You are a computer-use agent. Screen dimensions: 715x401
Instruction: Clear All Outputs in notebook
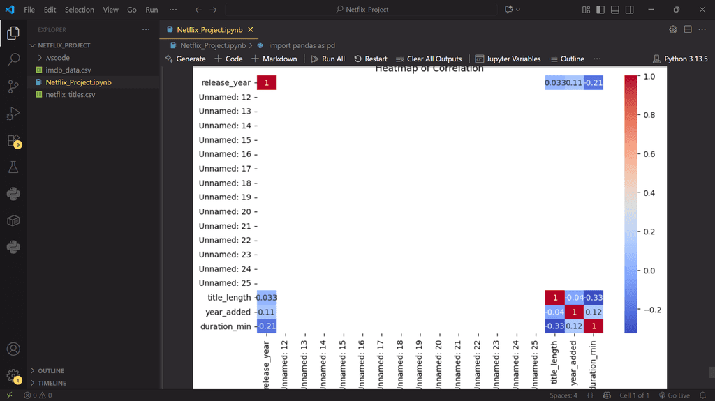[429, 59]
